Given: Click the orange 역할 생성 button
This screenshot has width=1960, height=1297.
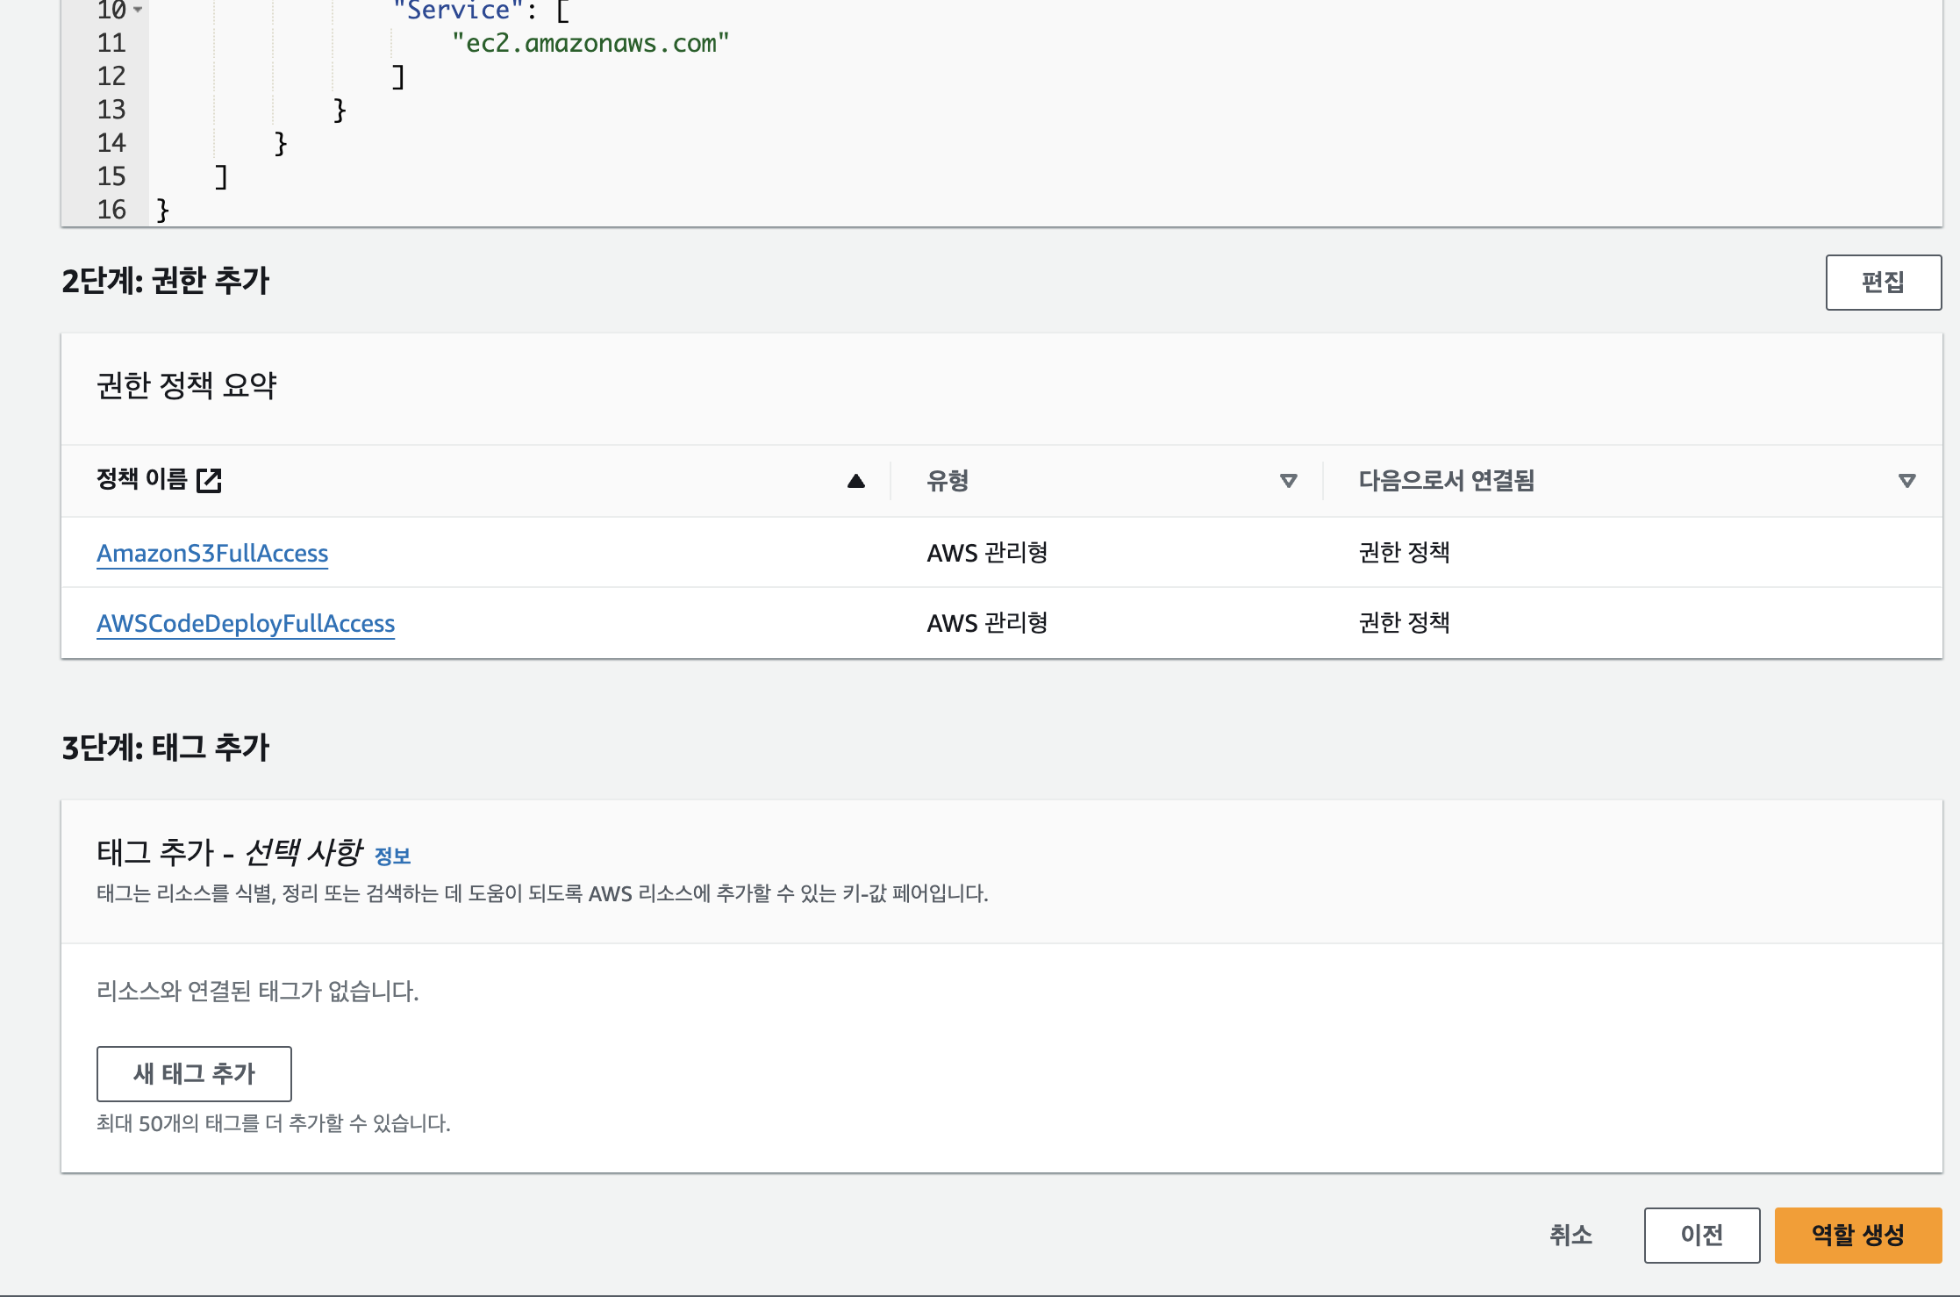Looking at the screenshot, I should pos(1858,1235).
